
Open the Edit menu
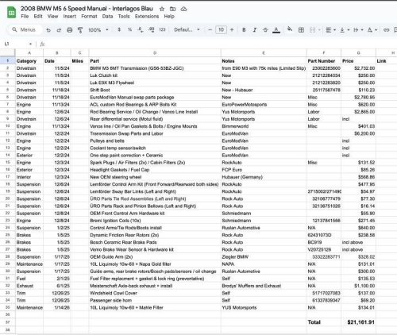pyautogui.click(x=38, y=17)
